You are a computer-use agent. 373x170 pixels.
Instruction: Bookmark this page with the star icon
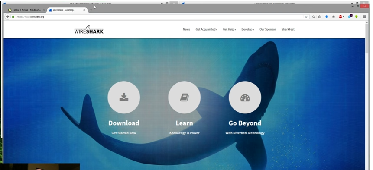click(314, 16)
